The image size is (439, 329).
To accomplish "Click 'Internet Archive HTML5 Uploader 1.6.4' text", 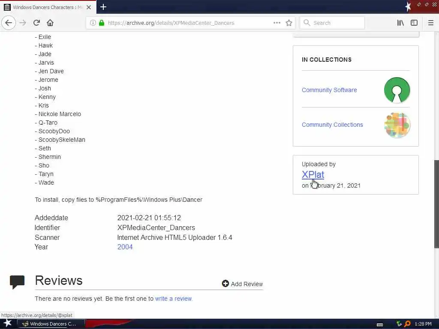I will tap(175, 237).
